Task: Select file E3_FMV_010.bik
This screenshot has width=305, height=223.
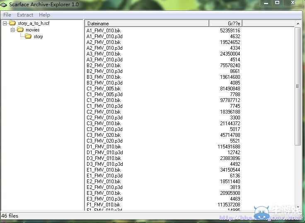Action: click(x=104, y=193)
